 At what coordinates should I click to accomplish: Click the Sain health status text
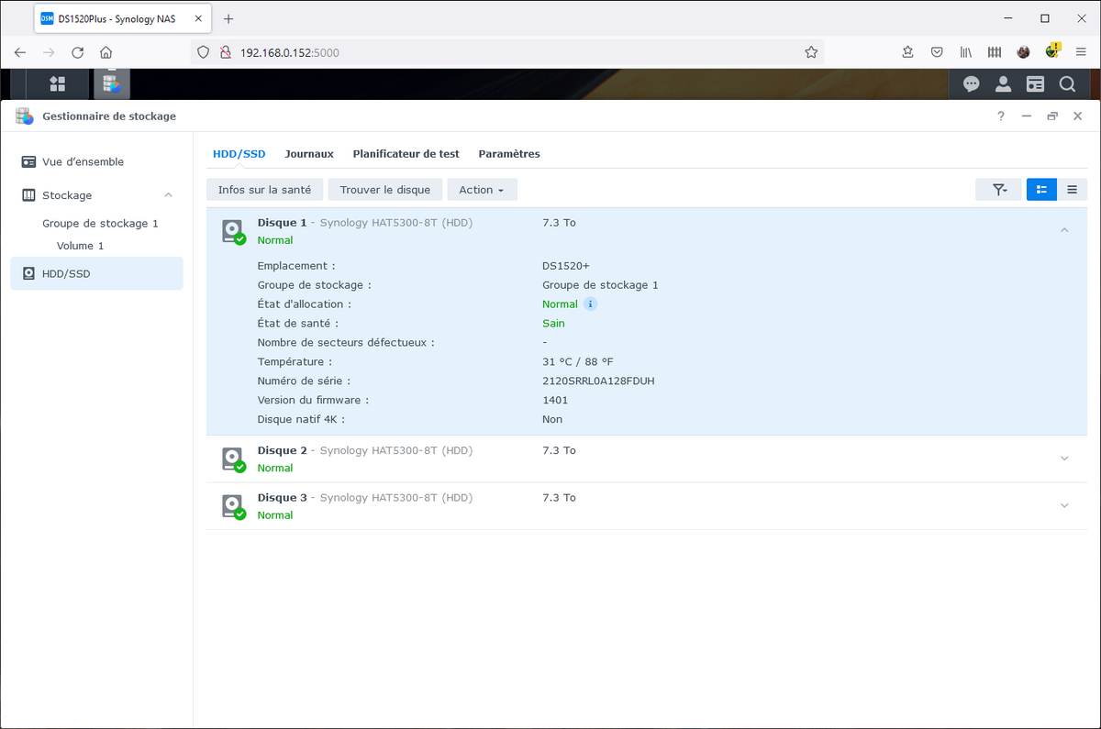click(553, 323)
